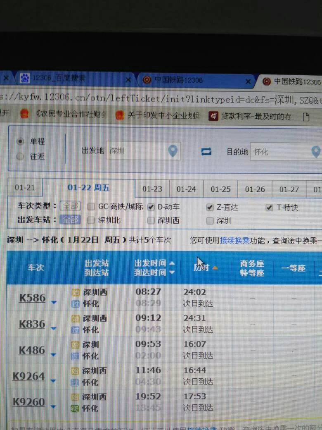Check the 深圳北 station checkbox
This screenshot has height=430, width=322.
(91, 220)
